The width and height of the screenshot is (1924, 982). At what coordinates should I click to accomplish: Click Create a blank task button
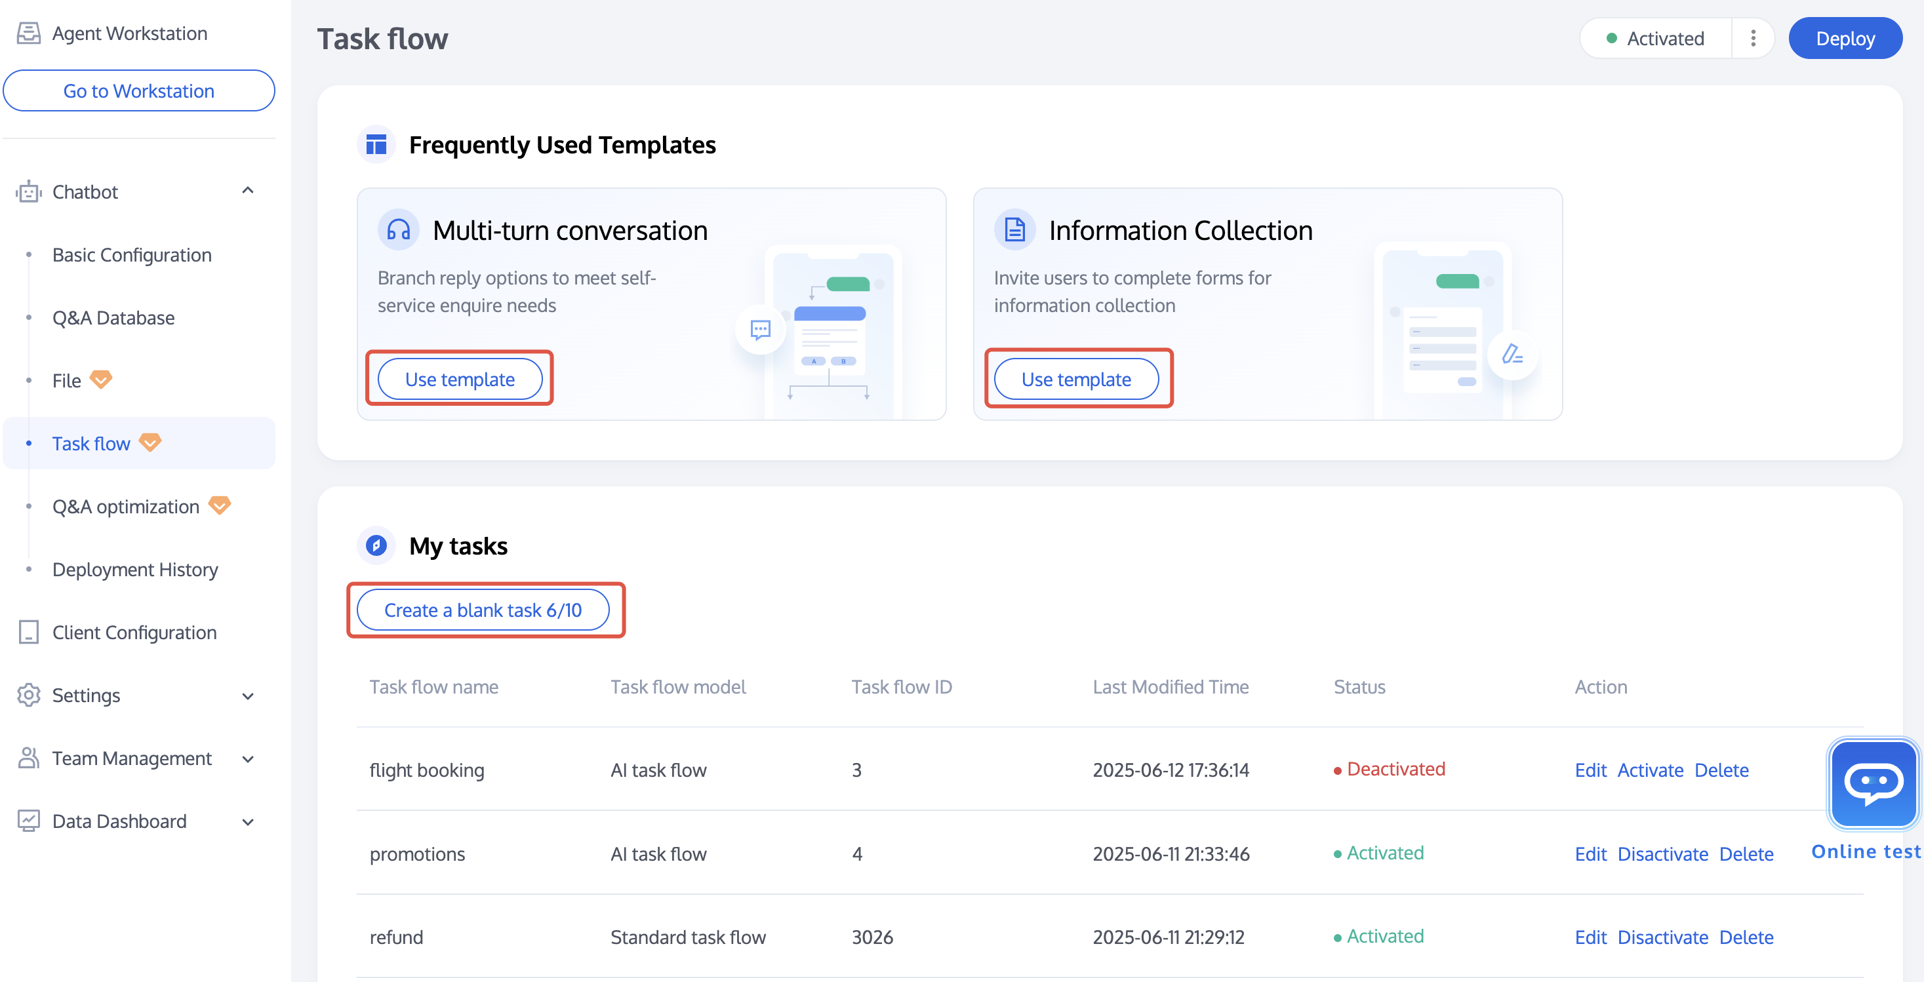coord(483,610)
